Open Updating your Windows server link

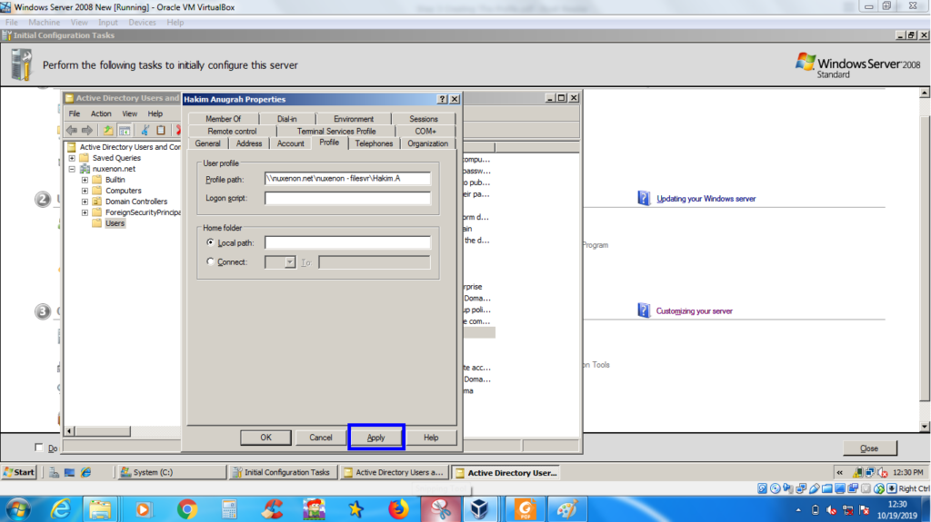[x=706, y=199]
